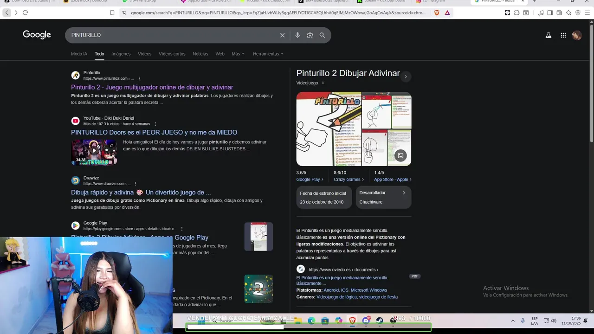Open the taskbar volume control
Image resolution: width=594 pixels, height=334 pixels.
(x=554, y=321)
